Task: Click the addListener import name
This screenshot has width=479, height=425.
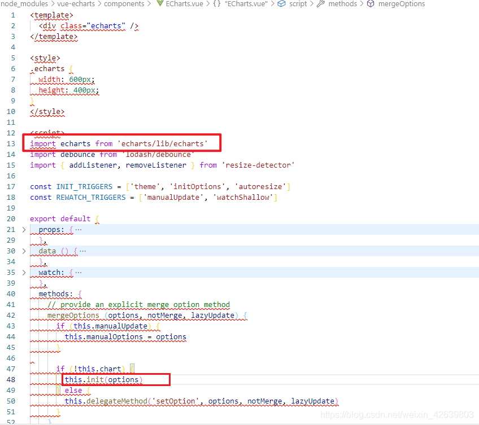Action: tap(93, 165)
